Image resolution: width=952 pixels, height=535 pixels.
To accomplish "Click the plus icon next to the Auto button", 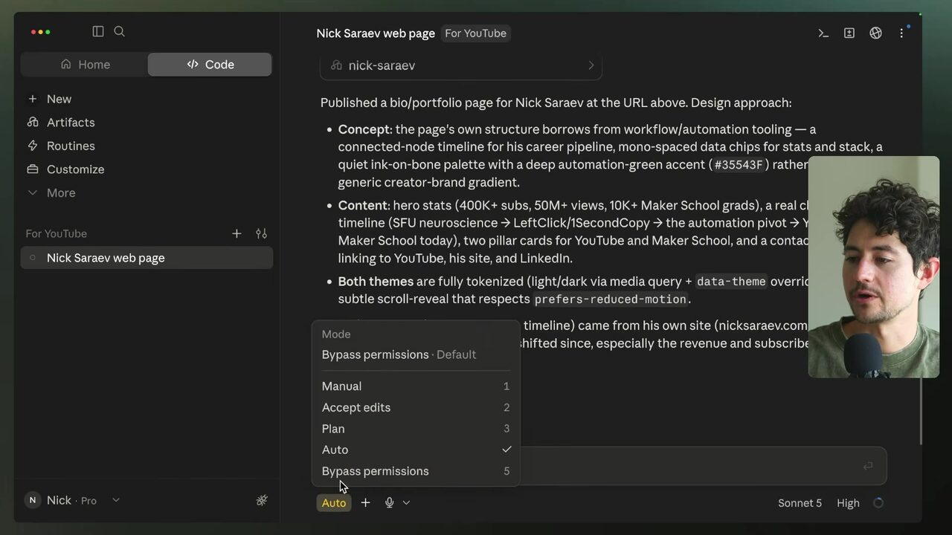I will (365, 503).
